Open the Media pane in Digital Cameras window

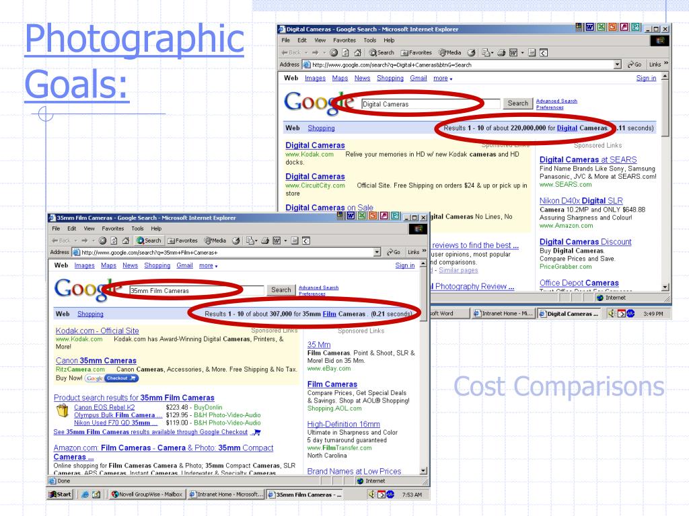pos(450,52)
